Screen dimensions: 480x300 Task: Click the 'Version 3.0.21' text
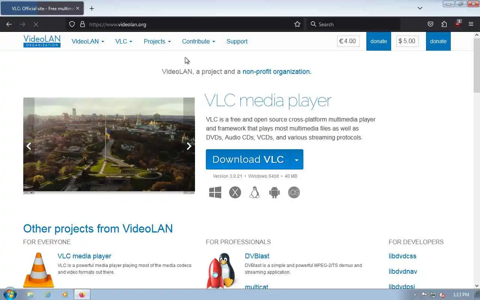click(227, 176)
